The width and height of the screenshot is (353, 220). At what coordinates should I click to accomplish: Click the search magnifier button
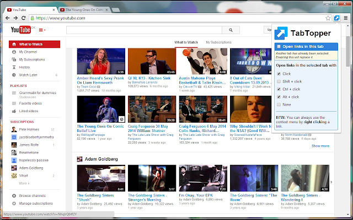coord(231,30)
